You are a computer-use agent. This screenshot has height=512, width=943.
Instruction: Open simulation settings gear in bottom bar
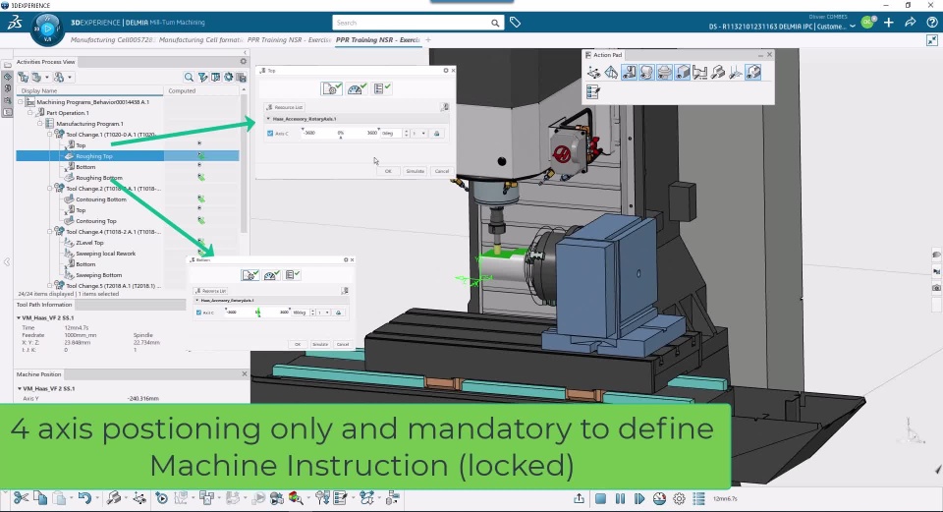[679, 499]
